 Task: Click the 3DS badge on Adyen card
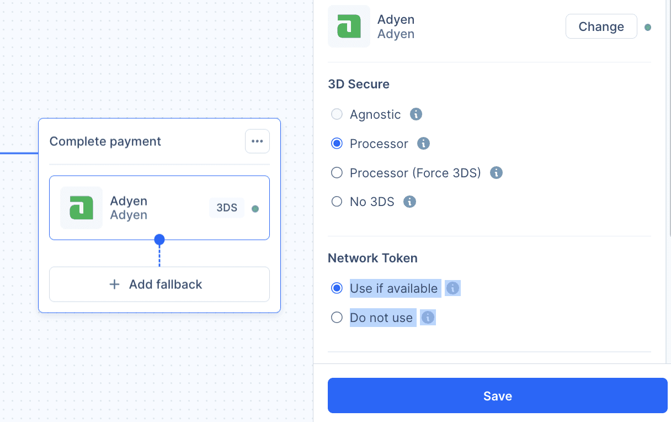click(227, 208)
